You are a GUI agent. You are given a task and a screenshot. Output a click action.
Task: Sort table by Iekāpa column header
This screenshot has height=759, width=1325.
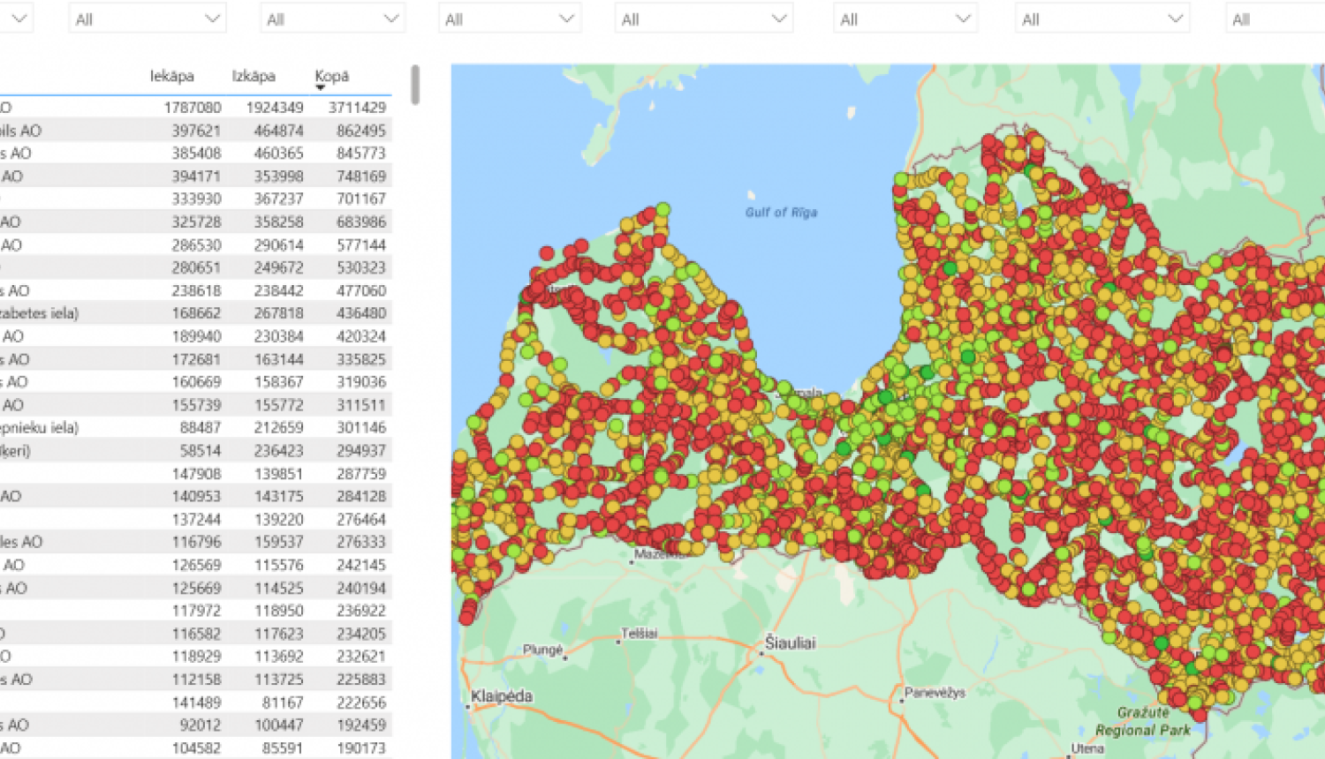(171, 76)
